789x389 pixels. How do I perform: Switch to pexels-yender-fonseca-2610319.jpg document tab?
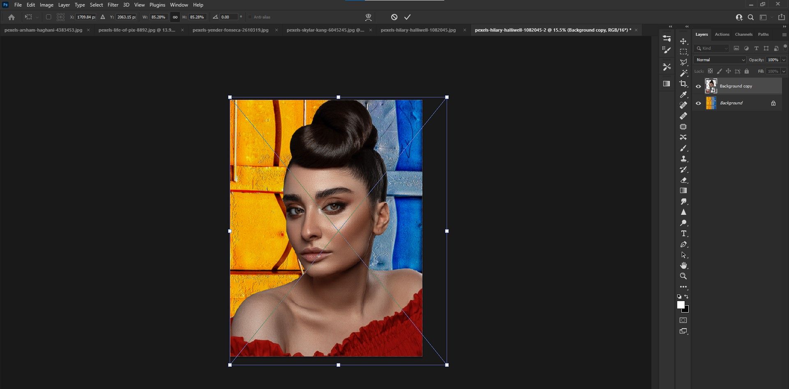(x=230, y=30)
